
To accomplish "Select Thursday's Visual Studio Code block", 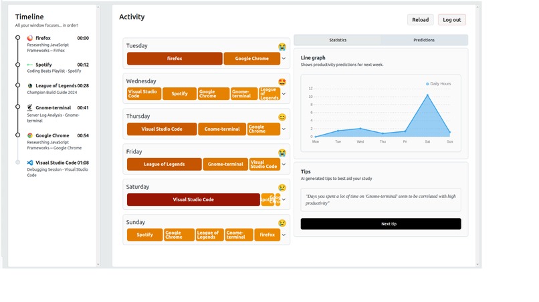I will 162,129.
